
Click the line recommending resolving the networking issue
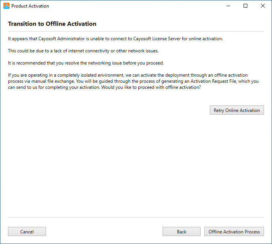86,63
